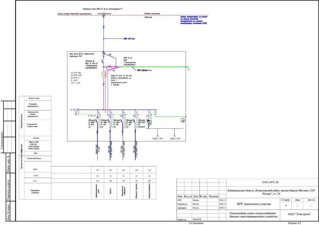Select the Гр.5 table cell
The height and width of the screenshot is (225, 319).
[149, 170]
